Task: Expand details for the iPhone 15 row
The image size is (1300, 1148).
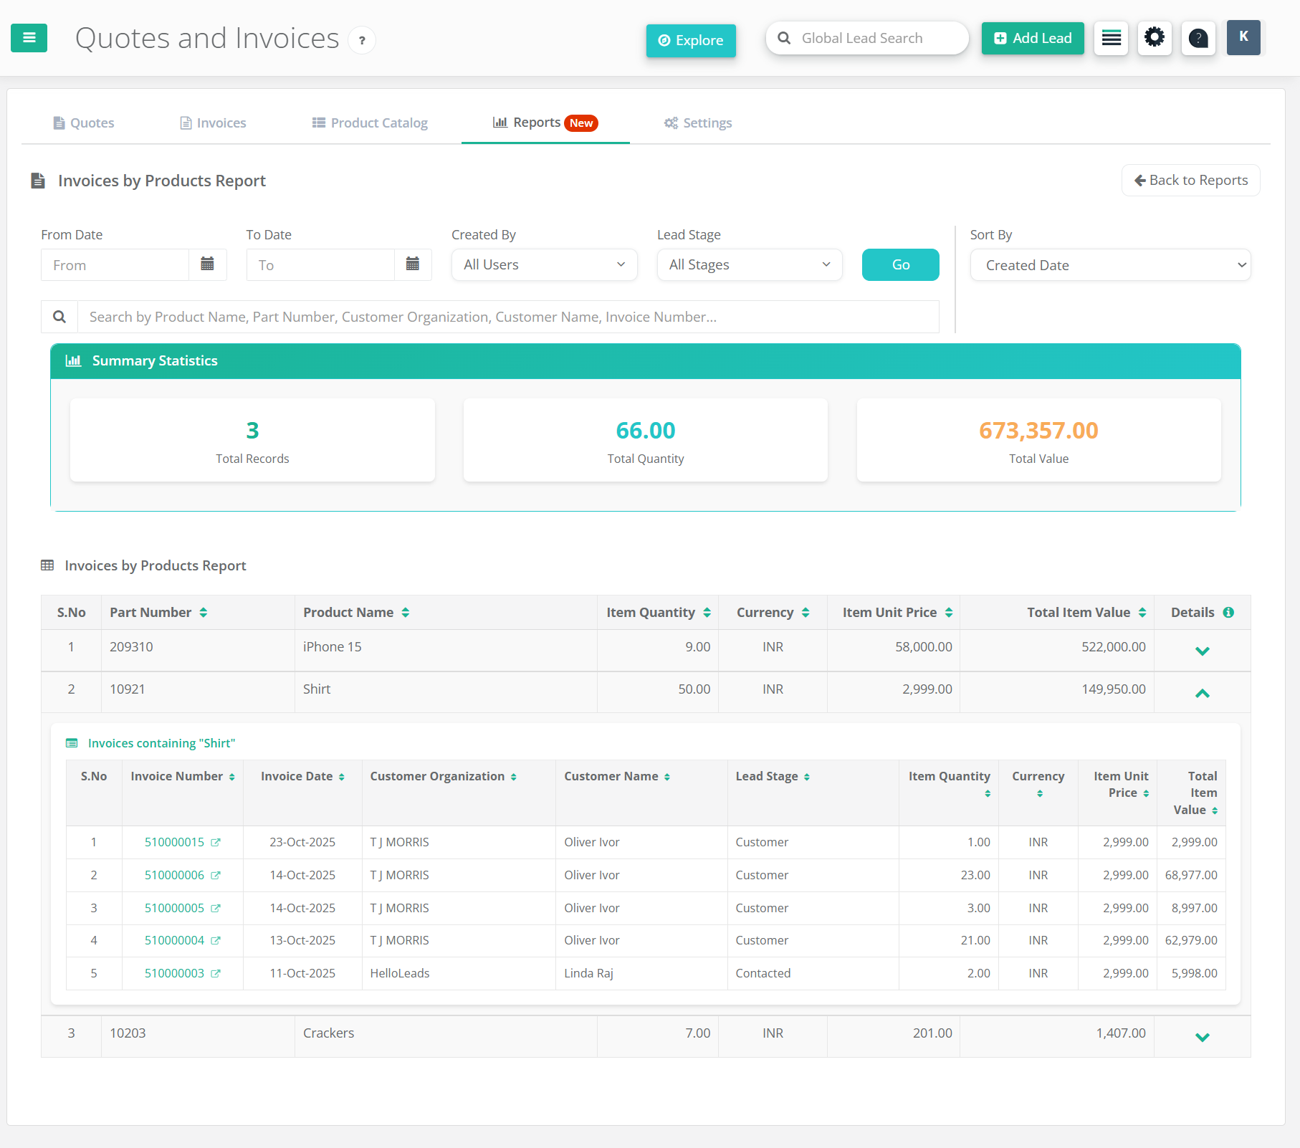Action: click(1203, 650)
